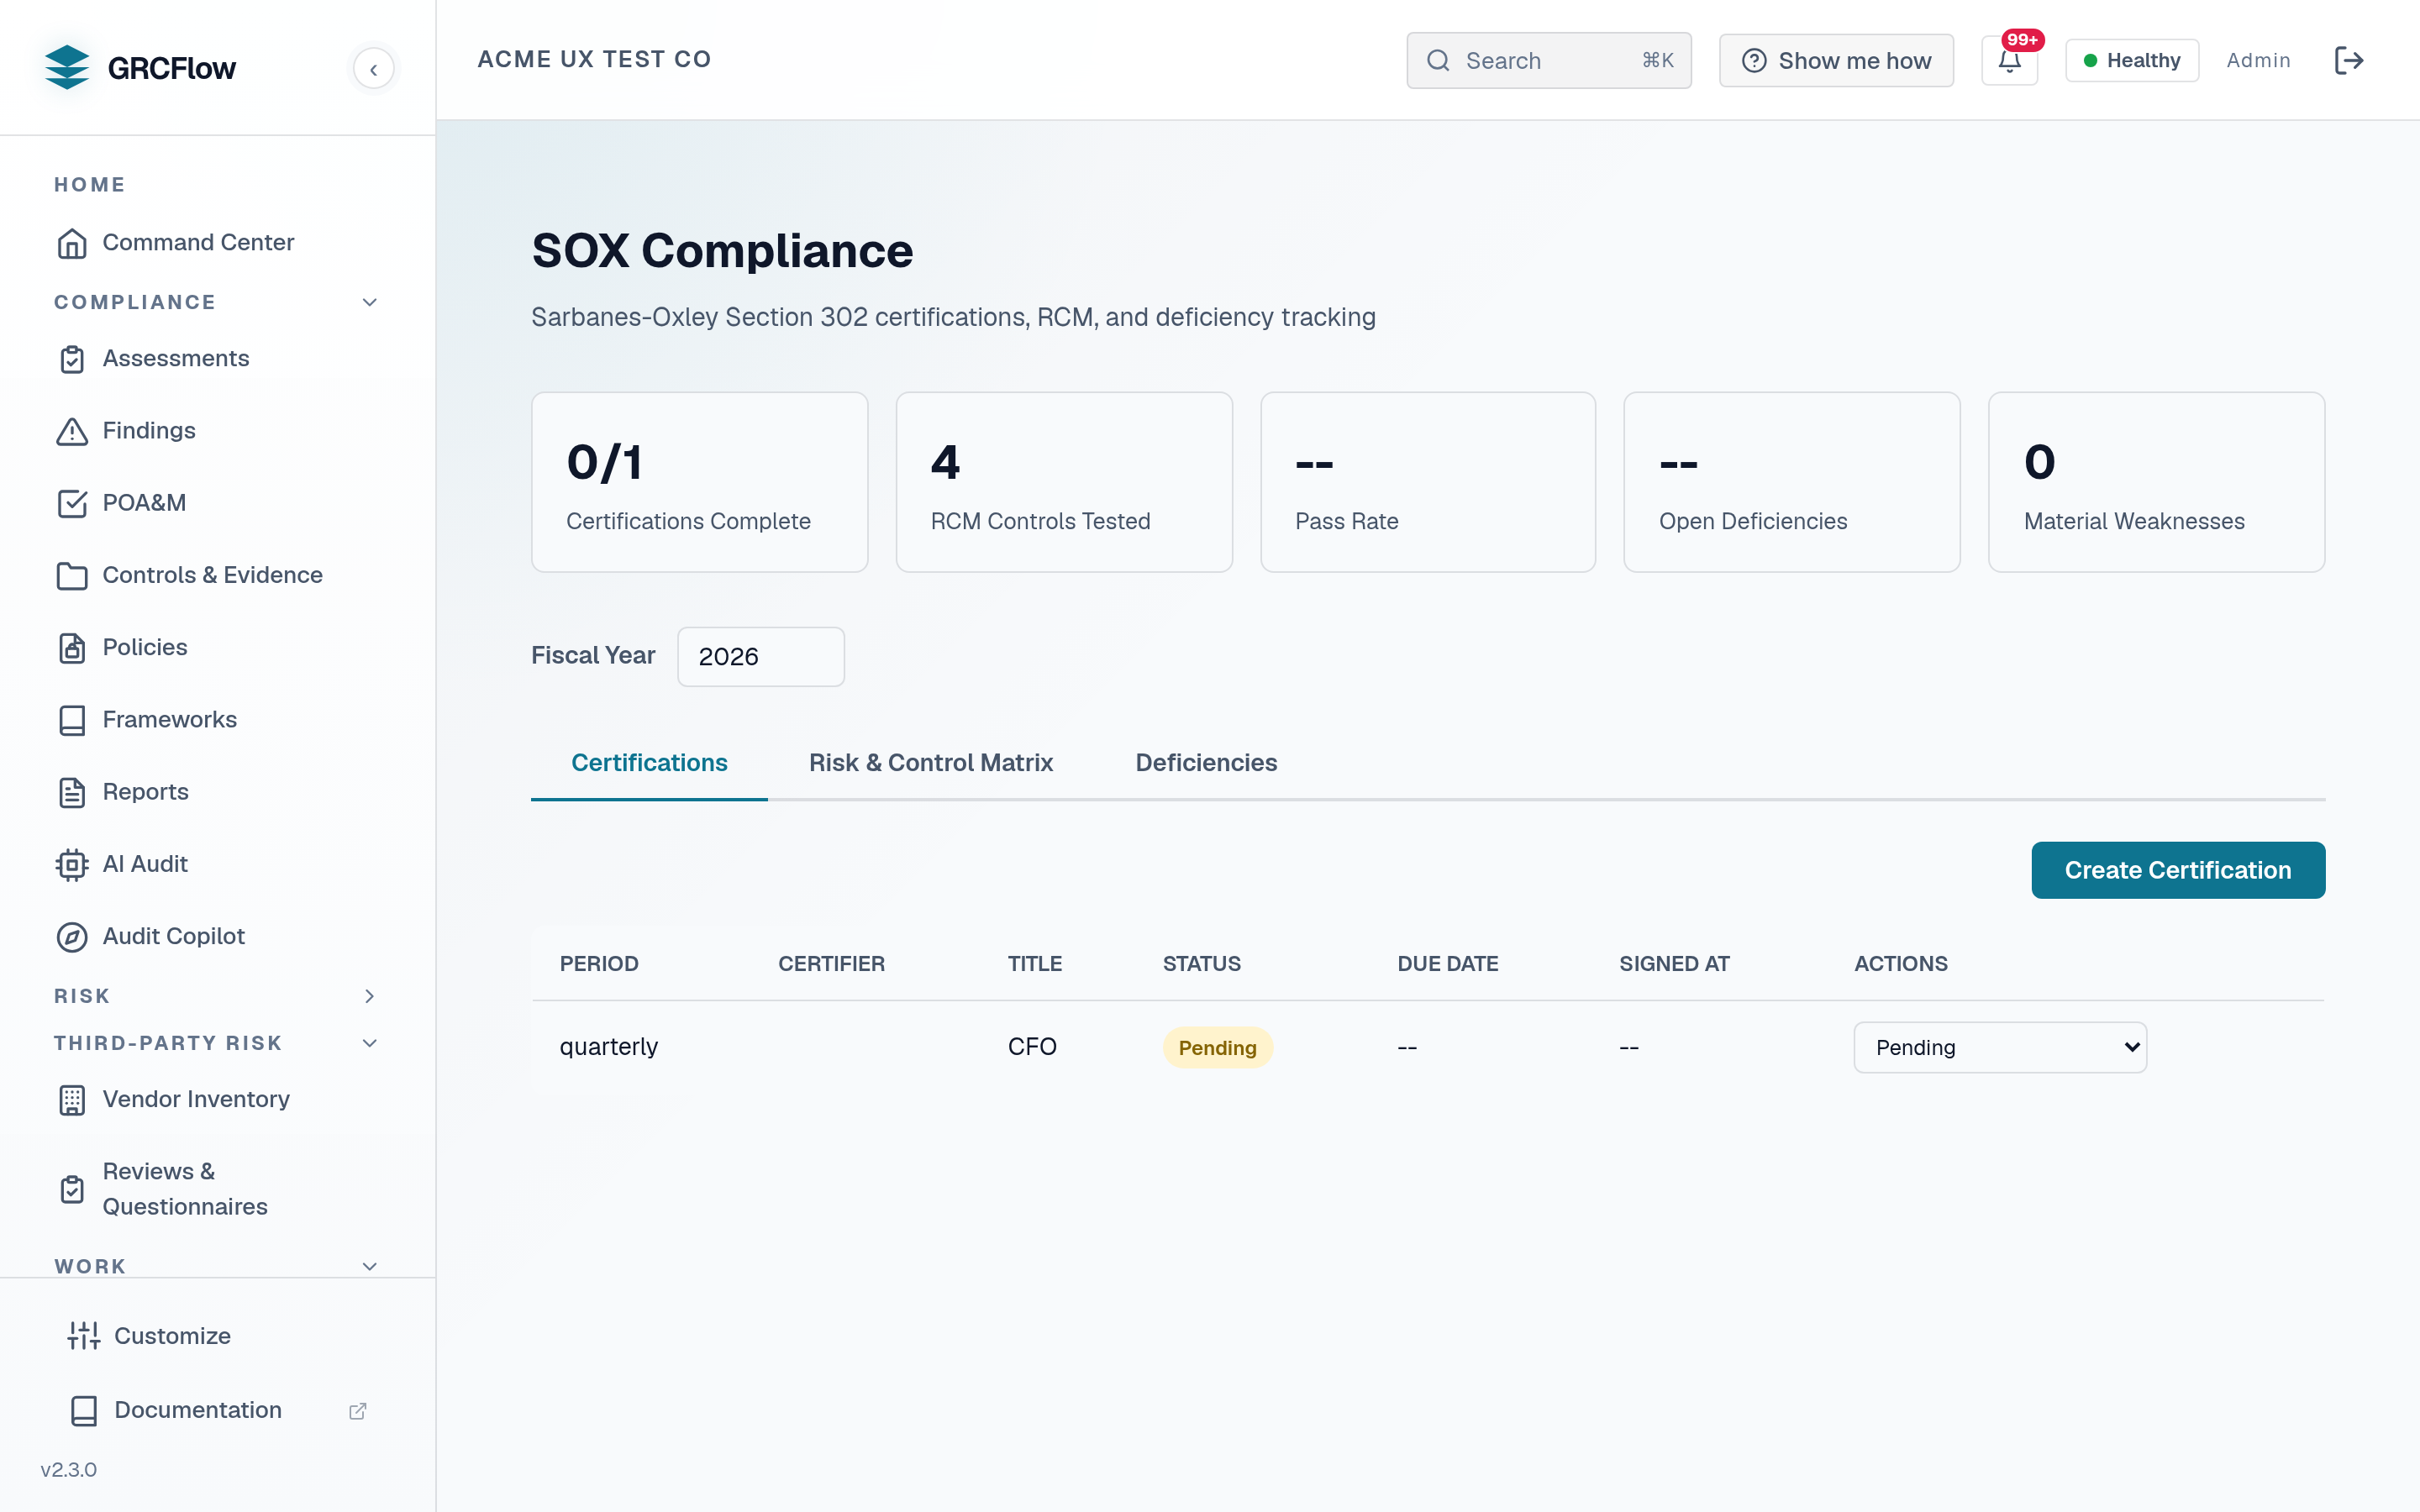The height and width of the screenshot is (1512, 2420).
Task: Click the GRCFlow logo icon
Action: coord(67,67)
